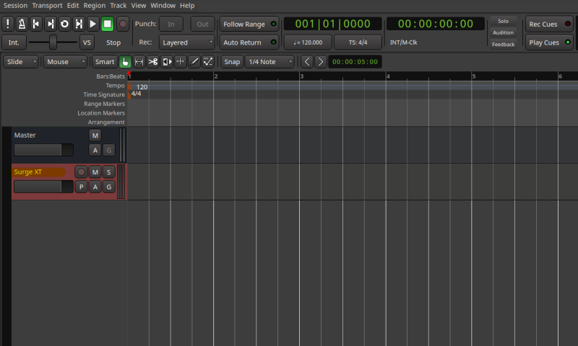Screen dimensions: 578x346
Task: Open the 1/4 Note grid dropdown
Action: tap(269, 62)
